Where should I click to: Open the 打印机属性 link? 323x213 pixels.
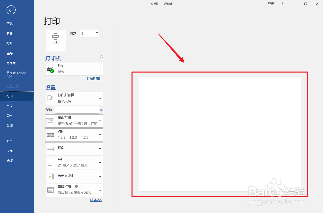click(94, 79)
